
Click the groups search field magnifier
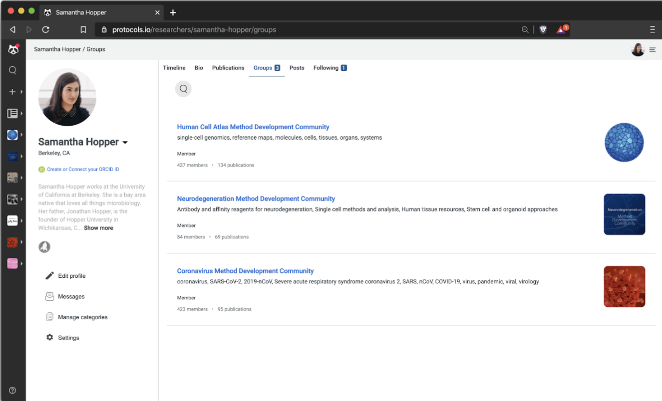point(183,89)
